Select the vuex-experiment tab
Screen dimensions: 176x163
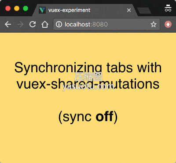click(x=85, y=10)
